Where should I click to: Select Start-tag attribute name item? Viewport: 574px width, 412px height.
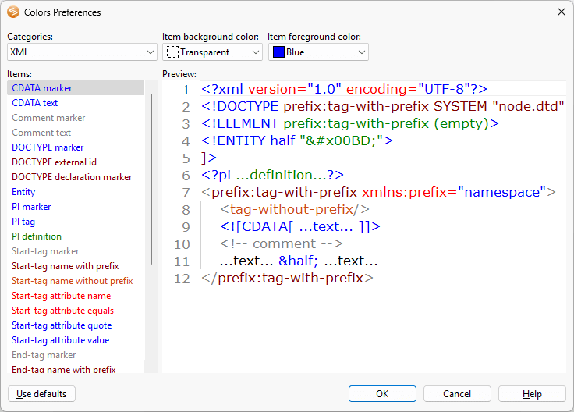point(76,296)
